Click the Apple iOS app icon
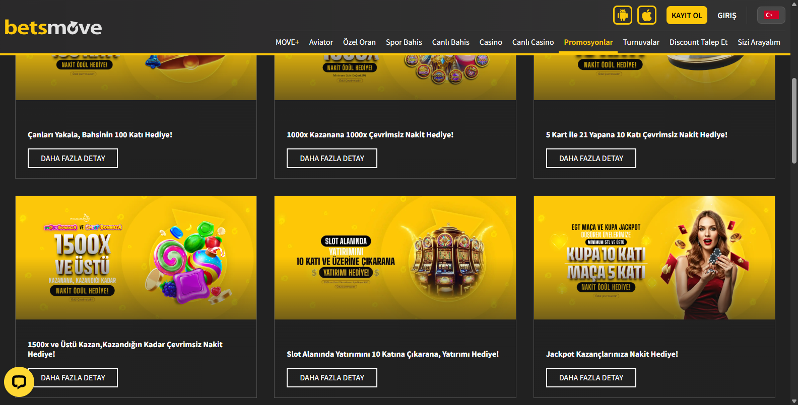The image size is (798, 405). point(647,15)
